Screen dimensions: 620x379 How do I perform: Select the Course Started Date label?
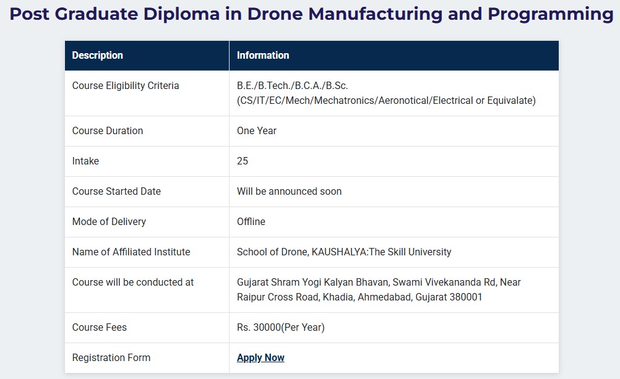pyautogui.click(x=116, y=191)
